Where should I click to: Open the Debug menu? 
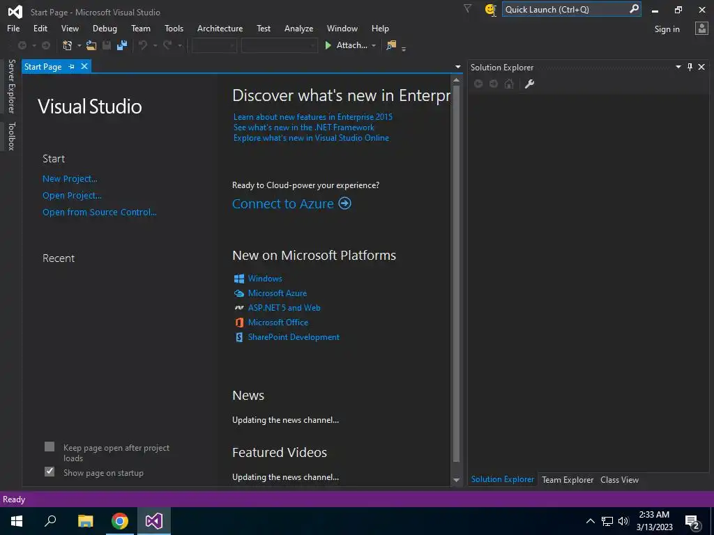click(x=105, y=28)
